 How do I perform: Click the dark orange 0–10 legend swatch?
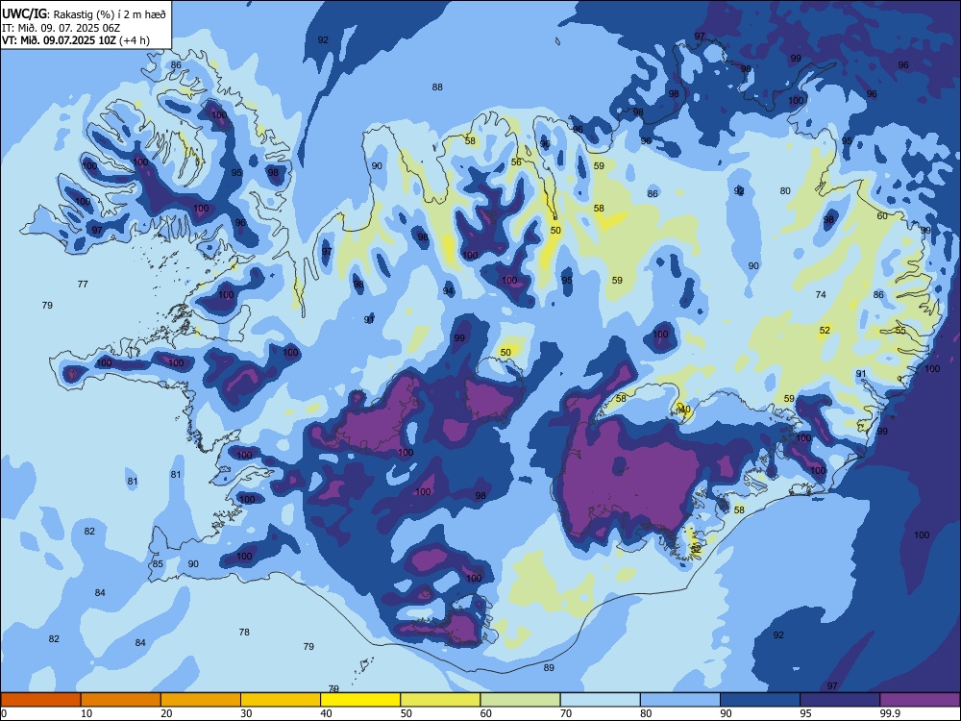pyautogui.click(x=40, y=700)
